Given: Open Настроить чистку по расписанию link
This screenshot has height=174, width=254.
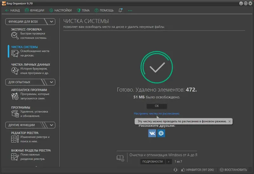Looking at the screenshot, I should click(157, 114).
